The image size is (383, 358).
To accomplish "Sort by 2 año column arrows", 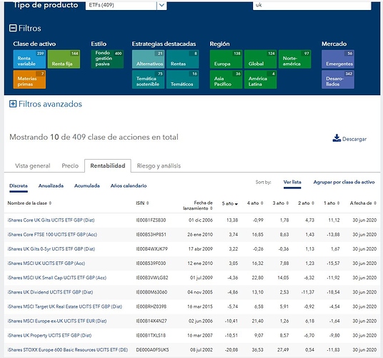I will 313,203.
